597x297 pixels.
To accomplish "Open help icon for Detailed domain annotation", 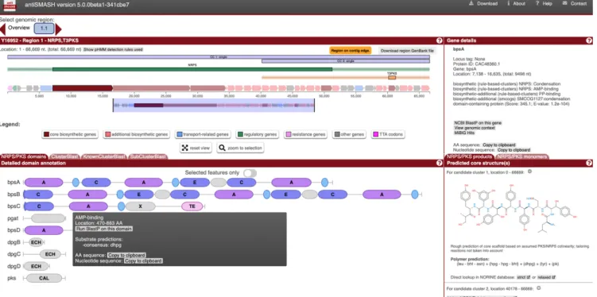I will [x=440, y=163].
